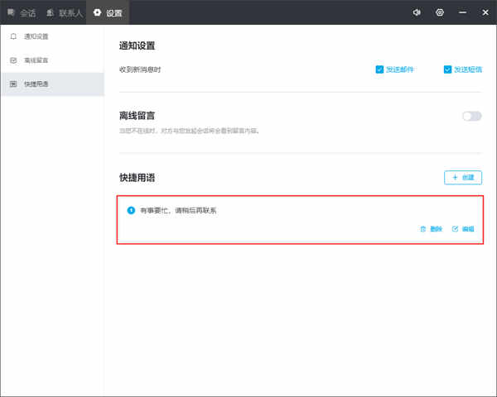Uncheck the 发送短信 checkbox

coord(447,69)
